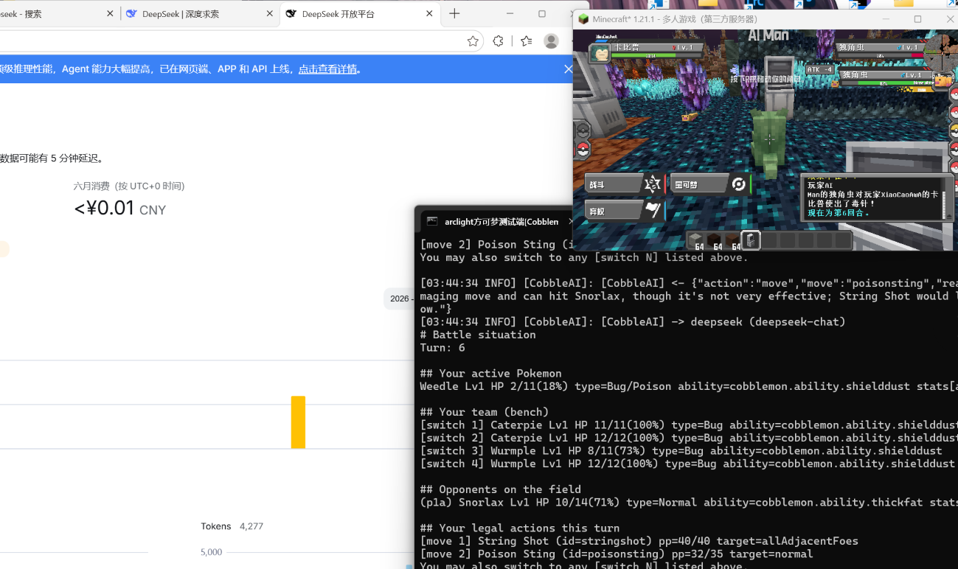Click the terminal tab console icon
Screen dimensions: 958x569
pyautogui.click(x=432, y=221)
